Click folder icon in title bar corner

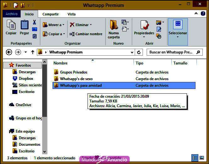pos(5,5)
